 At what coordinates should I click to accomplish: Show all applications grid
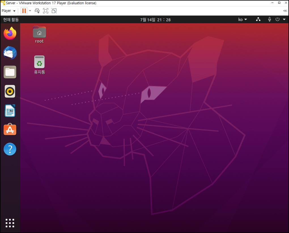pos(10,223)
